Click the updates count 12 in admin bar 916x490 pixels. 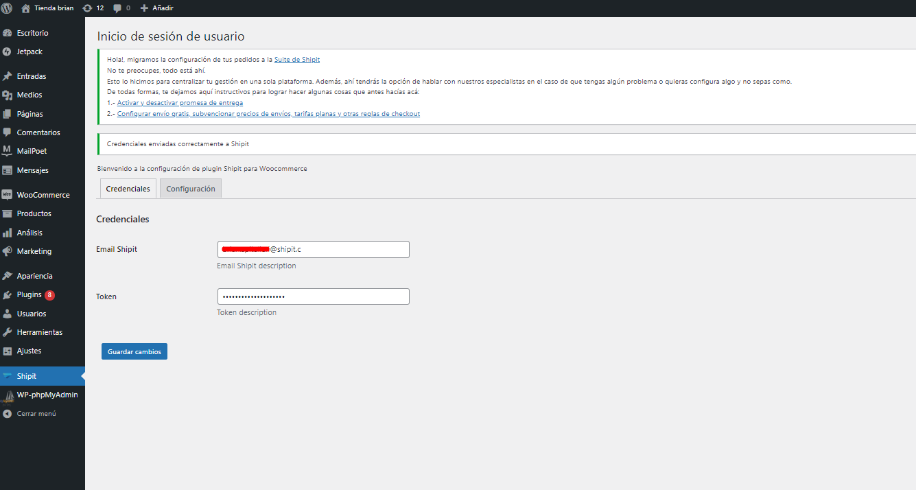pos(100,8)
